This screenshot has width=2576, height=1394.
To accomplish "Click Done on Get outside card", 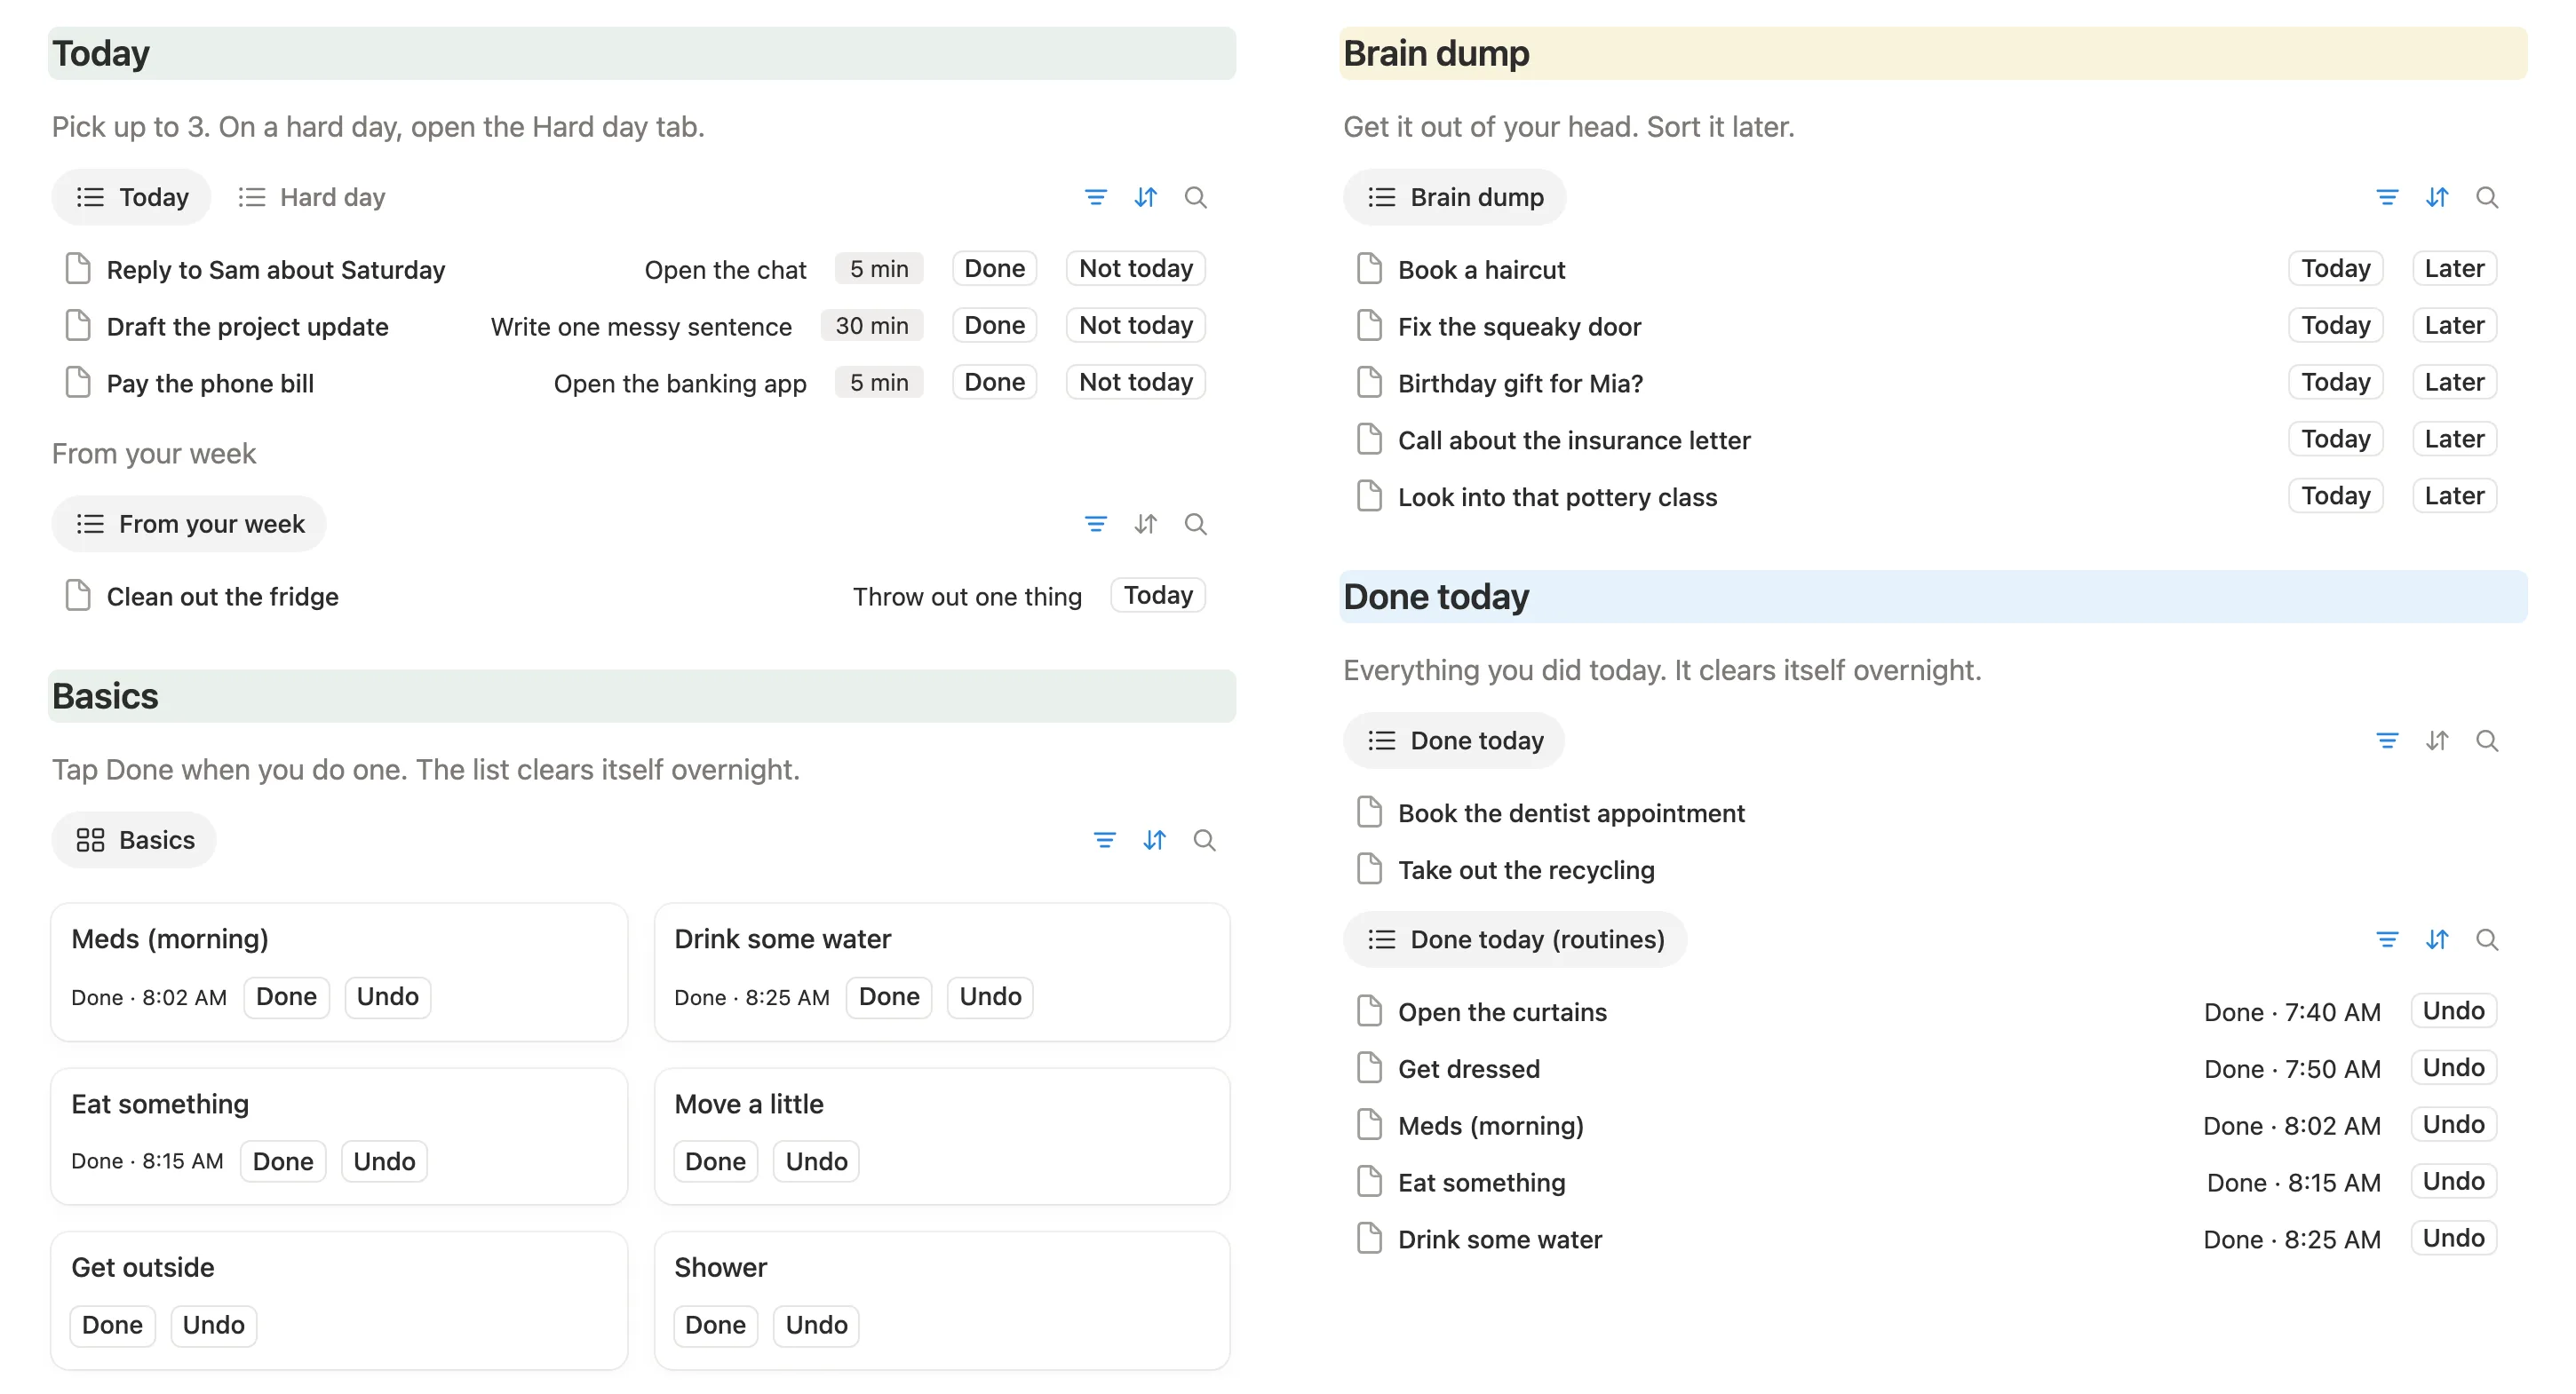I will point(112,1325).
